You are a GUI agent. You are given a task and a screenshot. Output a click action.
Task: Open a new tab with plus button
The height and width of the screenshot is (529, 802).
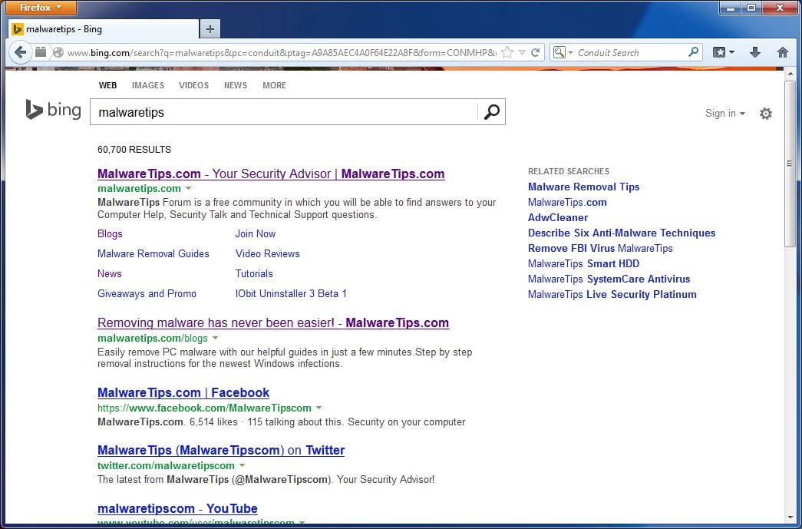tap(210, 29)
